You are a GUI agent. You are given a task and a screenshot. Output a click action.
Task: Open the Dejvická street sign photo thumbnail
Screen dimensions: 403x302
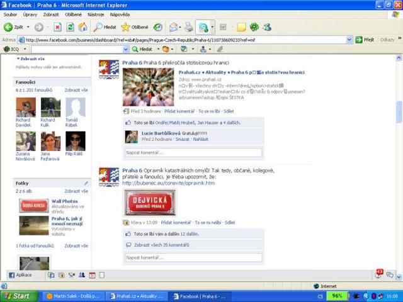click(x=150, y=203)
